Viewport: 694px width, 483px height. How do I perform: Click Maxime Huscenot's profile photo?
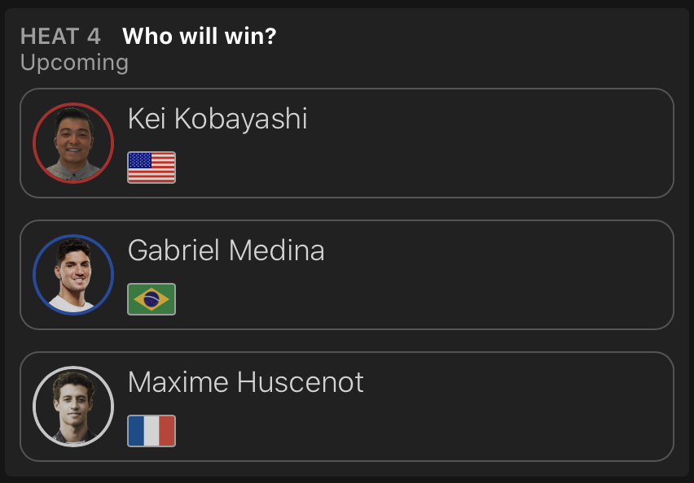(x=73, y=407)
